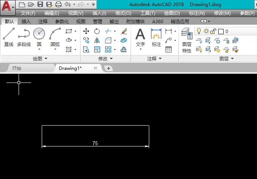Select the hatch tool
Screen dimensions: 257x179
69,49
